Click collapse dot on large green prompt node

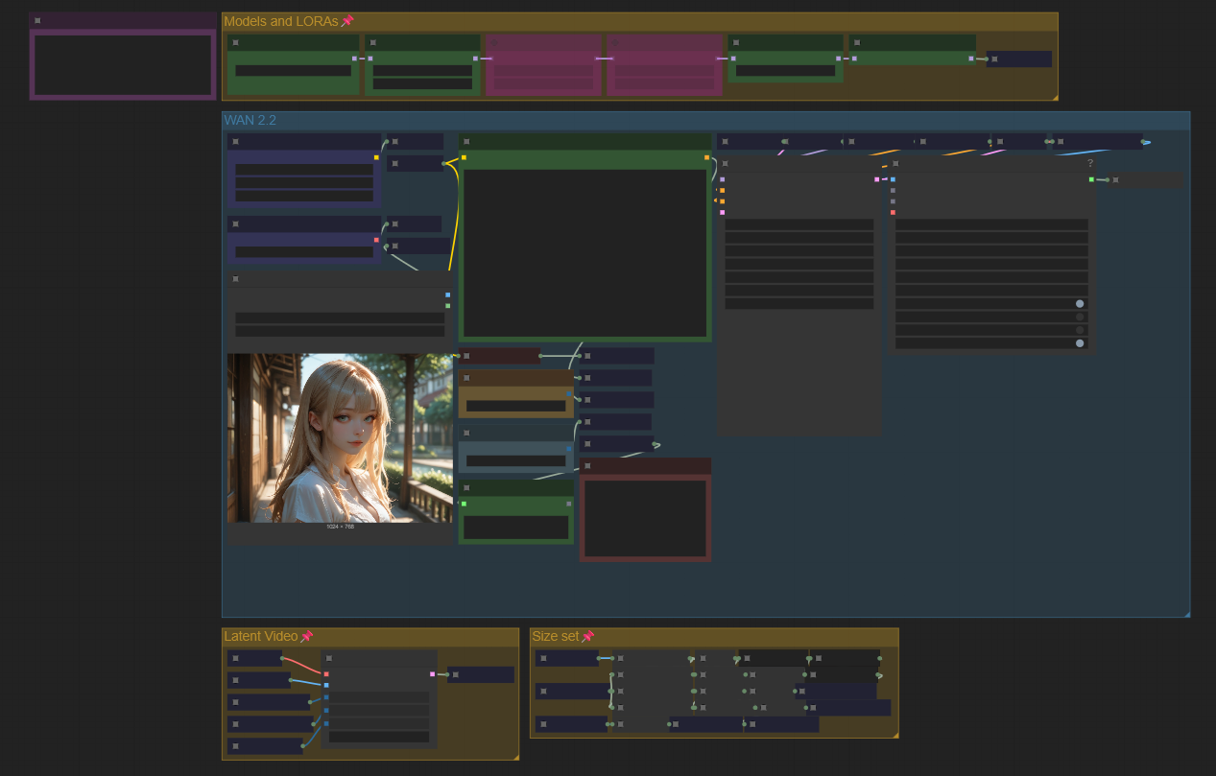[466, 142]
